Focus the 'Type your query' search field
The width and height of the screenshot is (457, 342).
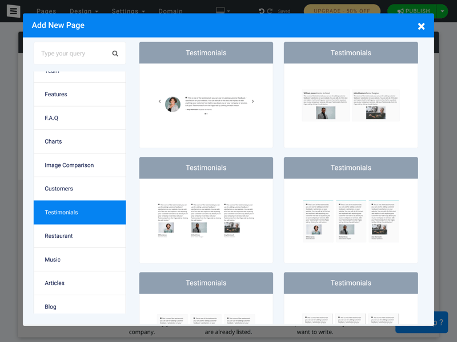click(79, 54)
